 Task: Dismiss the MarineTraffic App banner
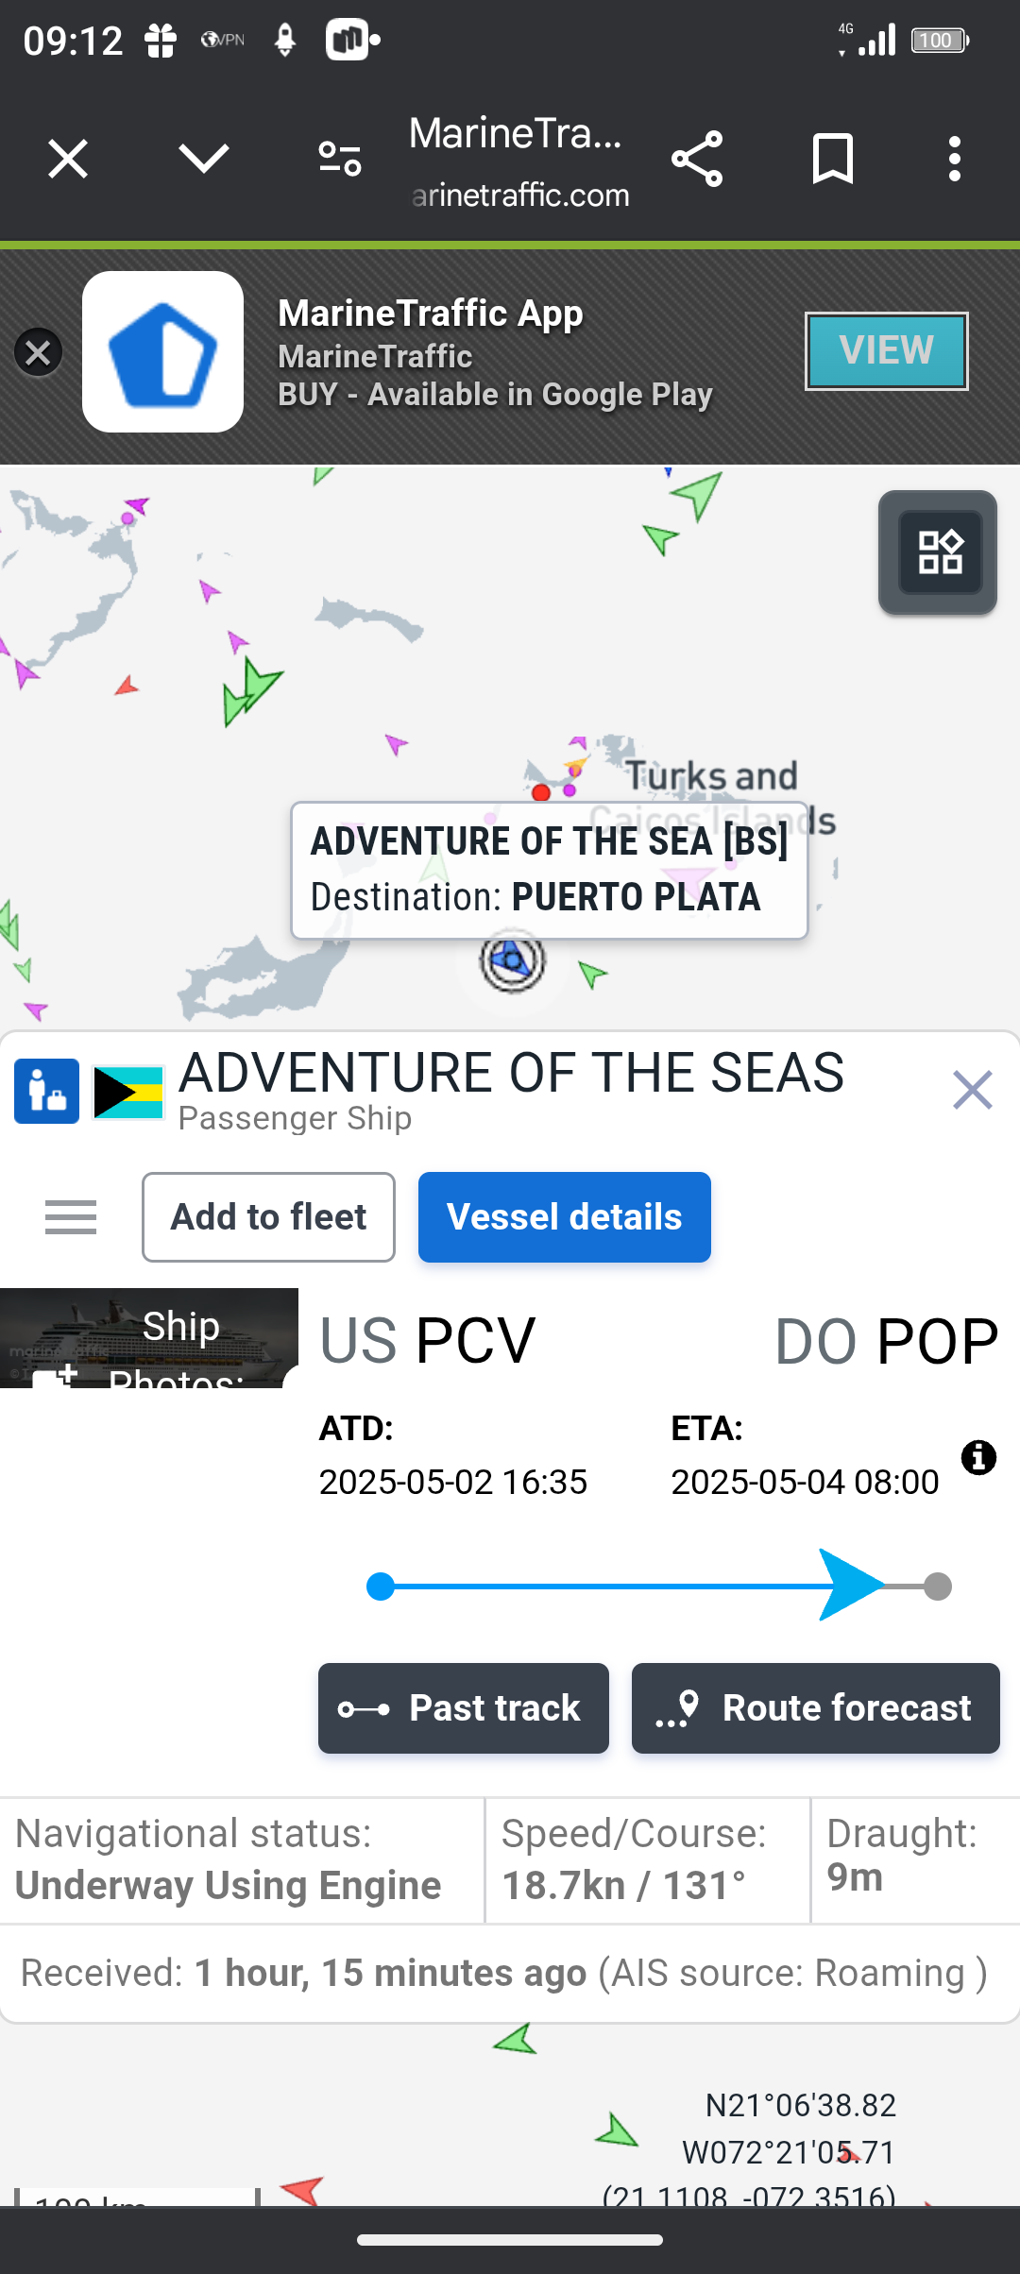tap(38, 352)
